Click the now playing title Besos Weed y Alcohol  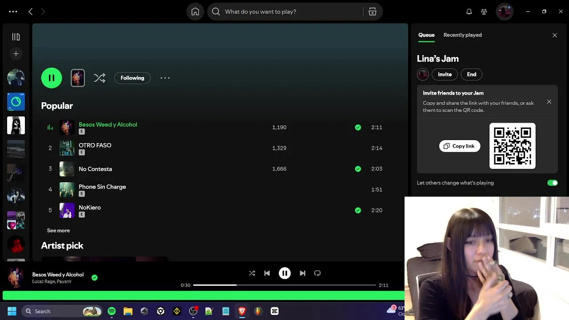pyautogui.click(x=58, y=275)
